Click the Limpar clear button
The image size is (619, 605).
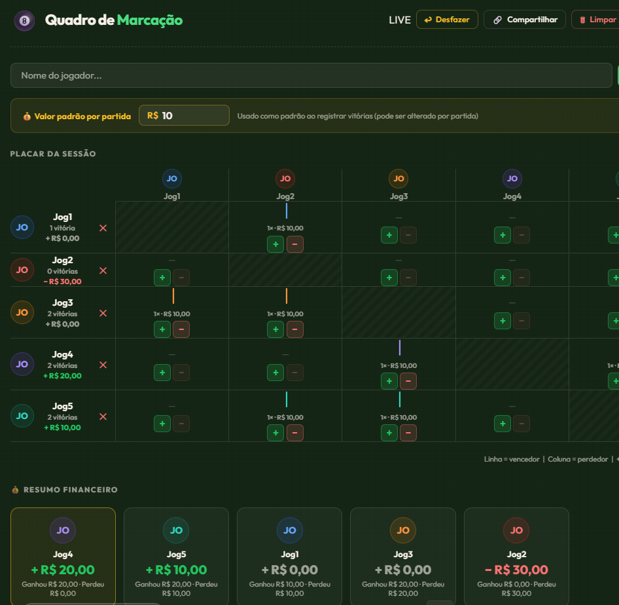point(595,20)
